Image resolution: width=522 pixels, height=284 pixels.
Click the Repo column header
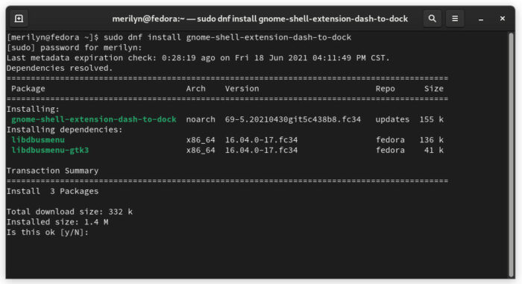click(x=386, y=89)
